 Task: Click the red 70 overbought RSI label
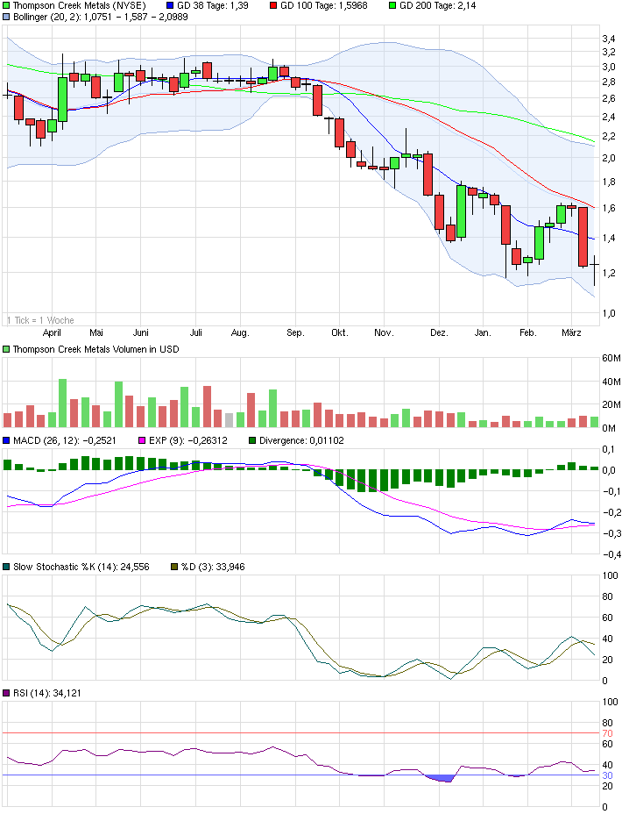(x=608, y=732)
